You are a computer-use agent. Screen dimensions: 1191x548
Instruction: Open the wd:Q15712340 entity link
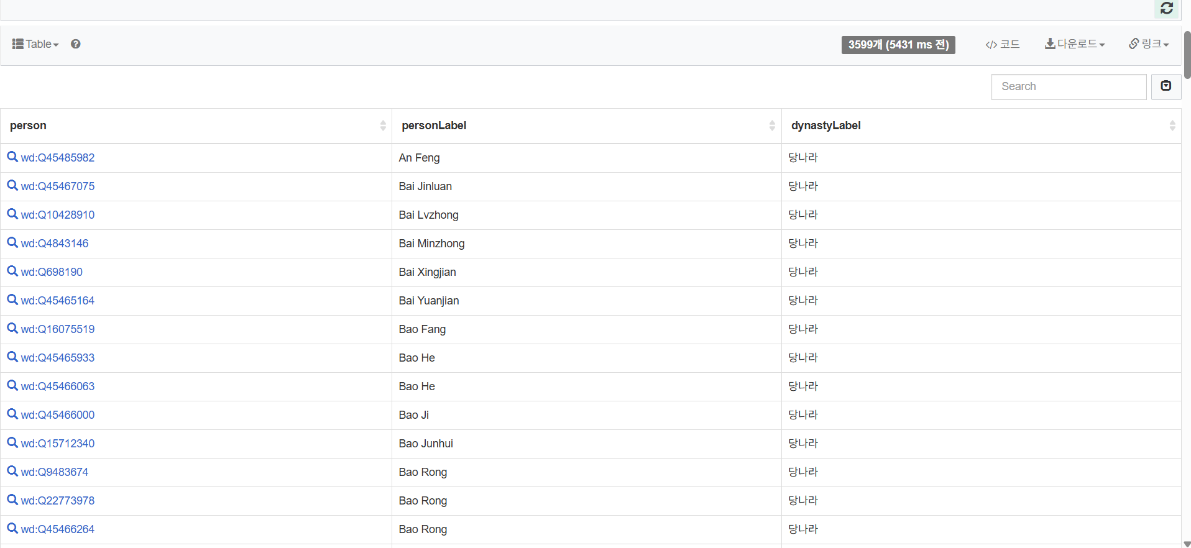tap(58, 444)
